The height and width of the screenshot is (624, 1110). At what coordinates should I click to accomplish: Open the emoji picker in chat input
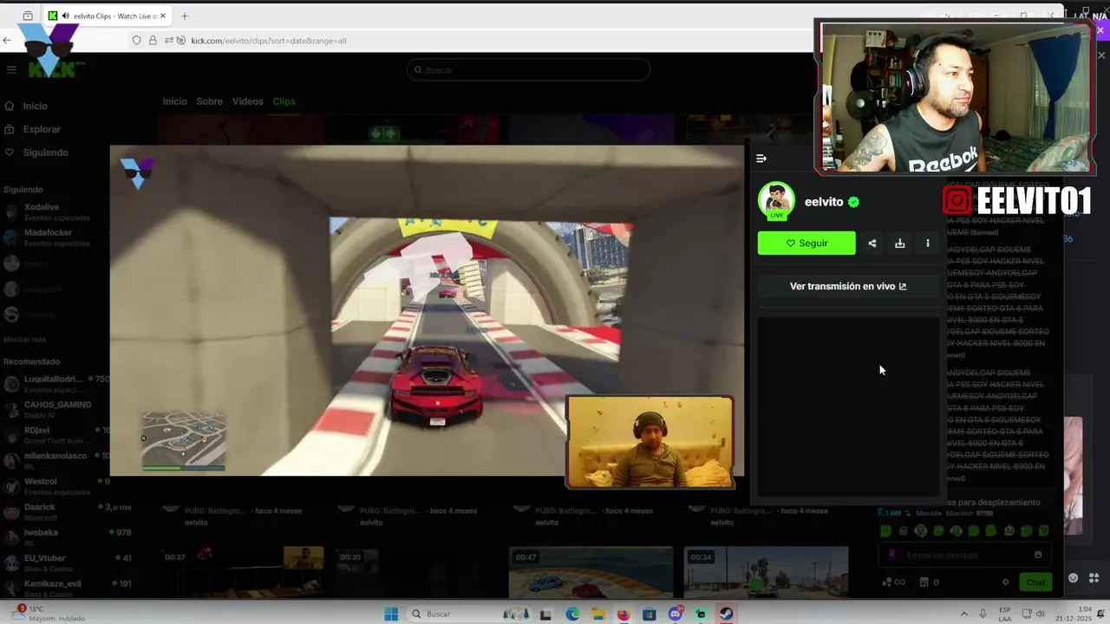coord(1038,556)
